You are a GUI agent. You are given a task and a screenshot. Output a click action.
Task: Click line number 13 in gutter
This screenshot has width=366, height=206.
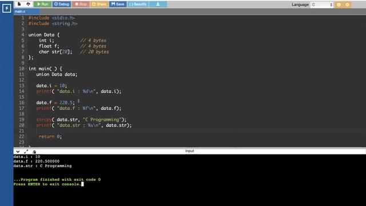pyautogui.click(x=22, y=86)
